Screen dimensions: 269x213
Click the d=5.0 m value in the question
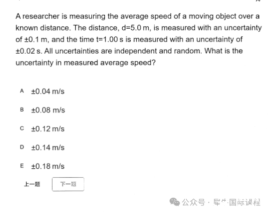(x=135, y=28)
